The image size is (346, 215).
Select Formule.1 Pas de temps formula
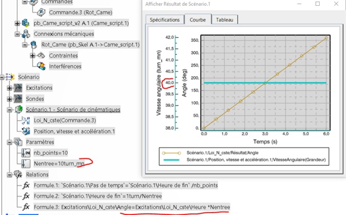[x=126, y=185]
